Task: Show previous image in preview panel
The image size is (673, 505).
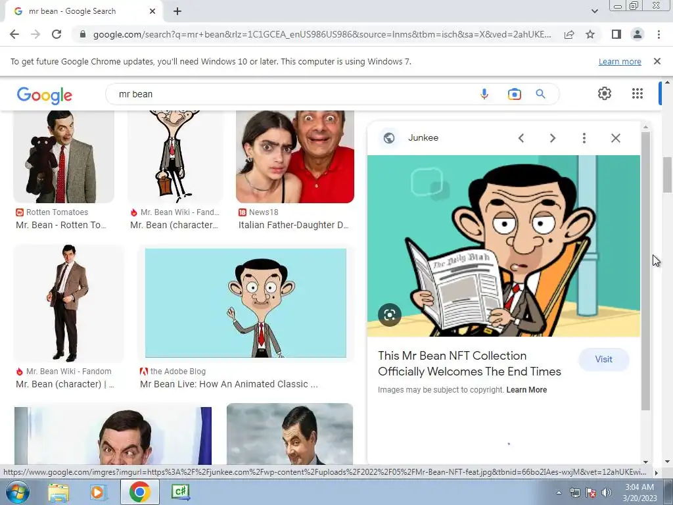Action: coord(521,138)
